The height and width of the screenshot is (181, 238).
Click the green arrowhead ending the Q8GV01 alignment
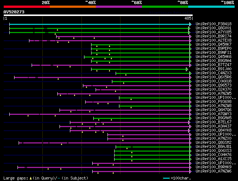[x=189, y=28]
